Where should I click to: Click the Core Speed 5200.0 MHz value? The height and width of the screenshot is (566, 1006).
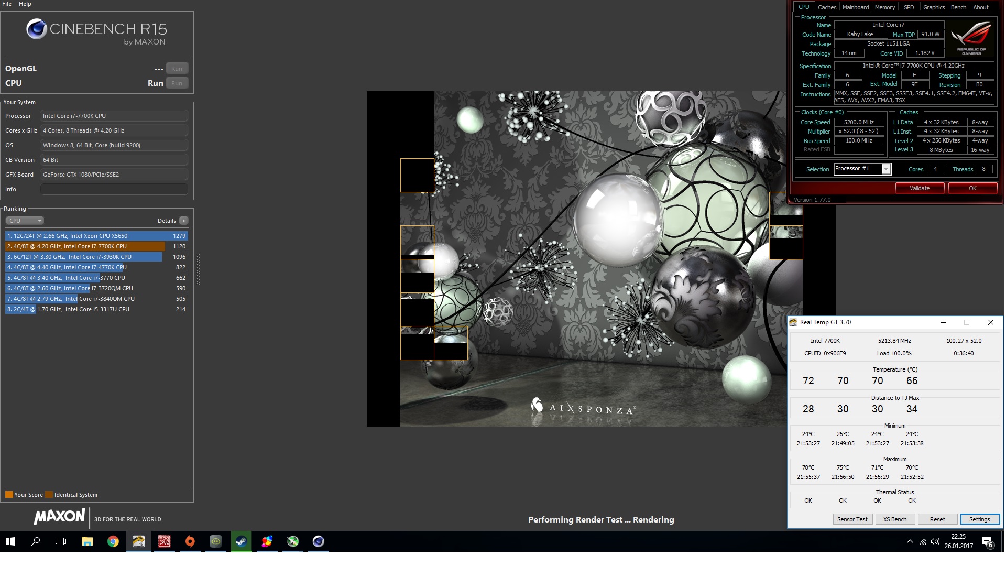pos(859,122)
